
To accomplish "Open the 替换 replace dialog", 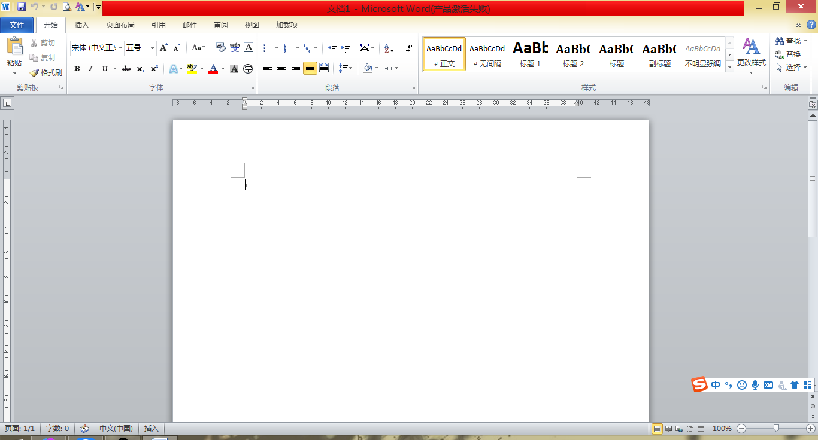I will point(788,54).
